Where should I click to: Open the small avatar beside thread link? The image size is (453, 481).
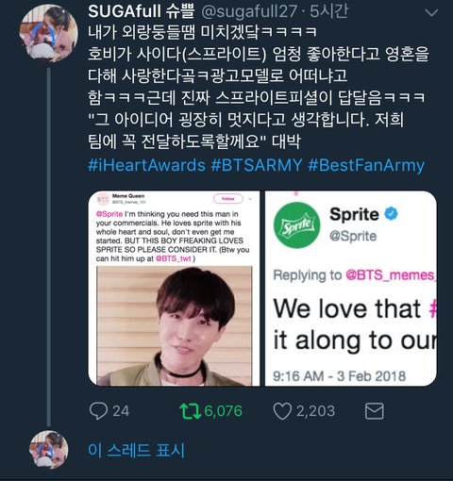[48, 450]
